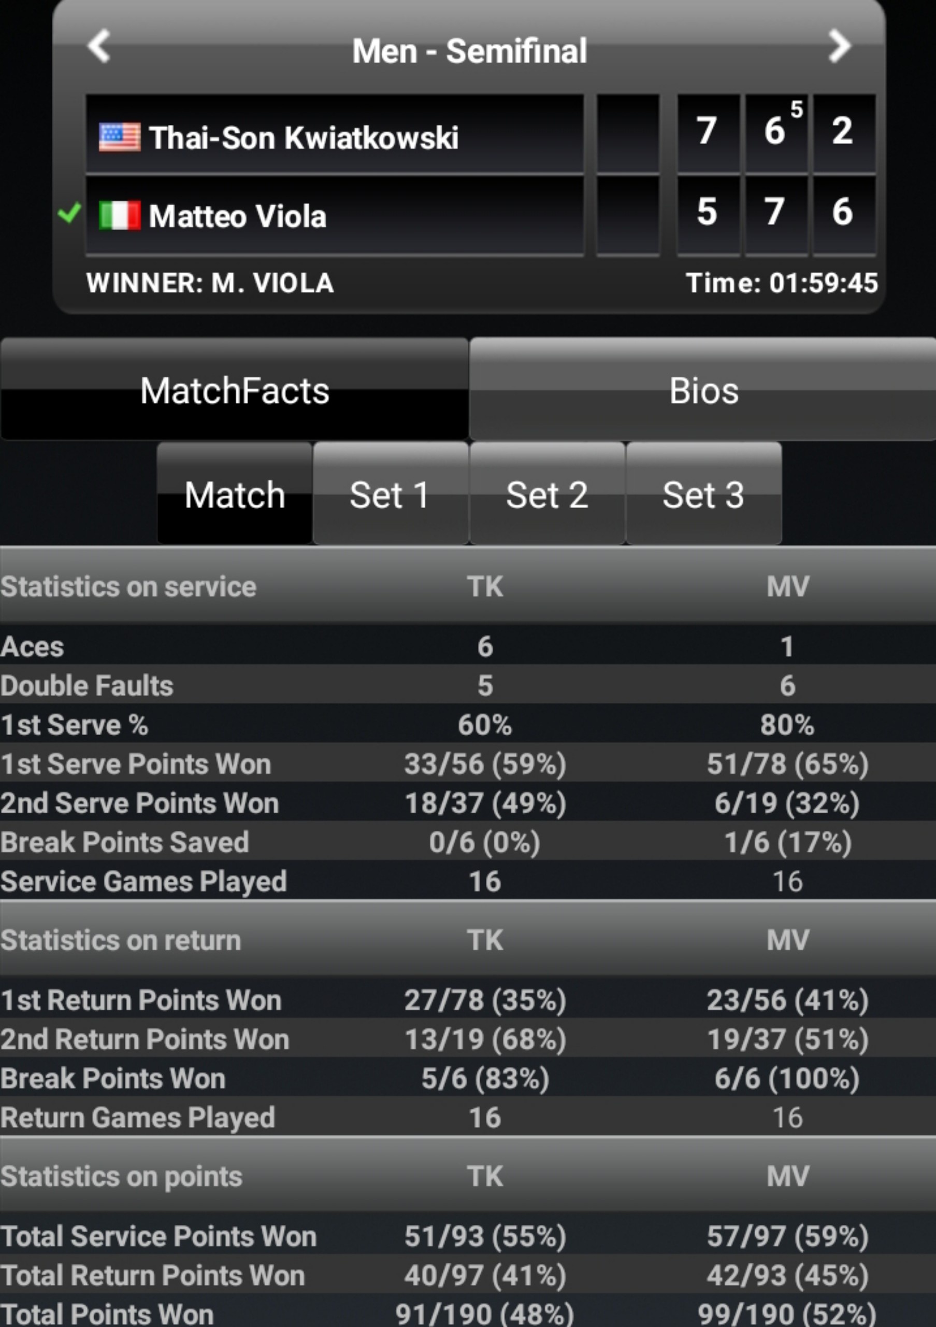Open Matteo Viola's player name

(237, 216)
